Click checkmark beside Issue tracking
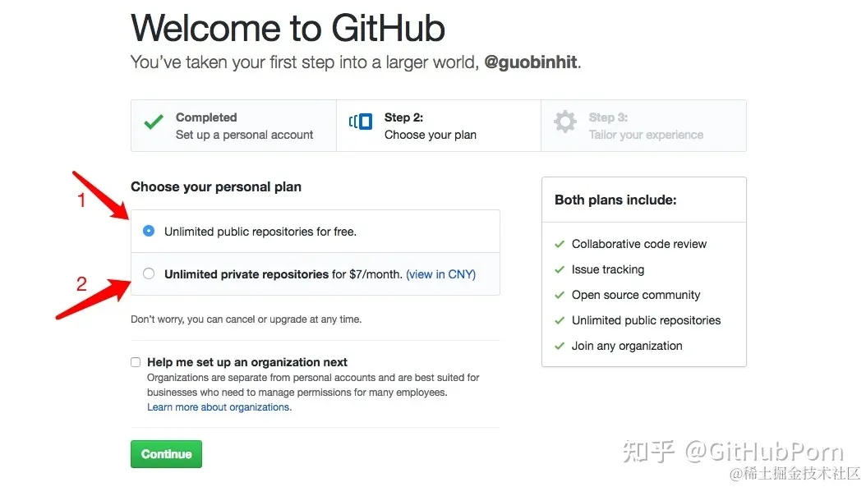This screenshot has height=487, width=866. click(x=560, y=269)
